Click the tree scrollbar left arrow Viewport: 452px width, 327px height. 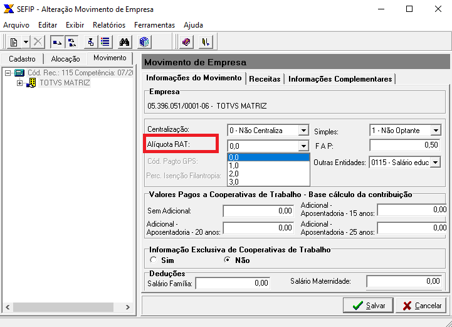[8, 308]
